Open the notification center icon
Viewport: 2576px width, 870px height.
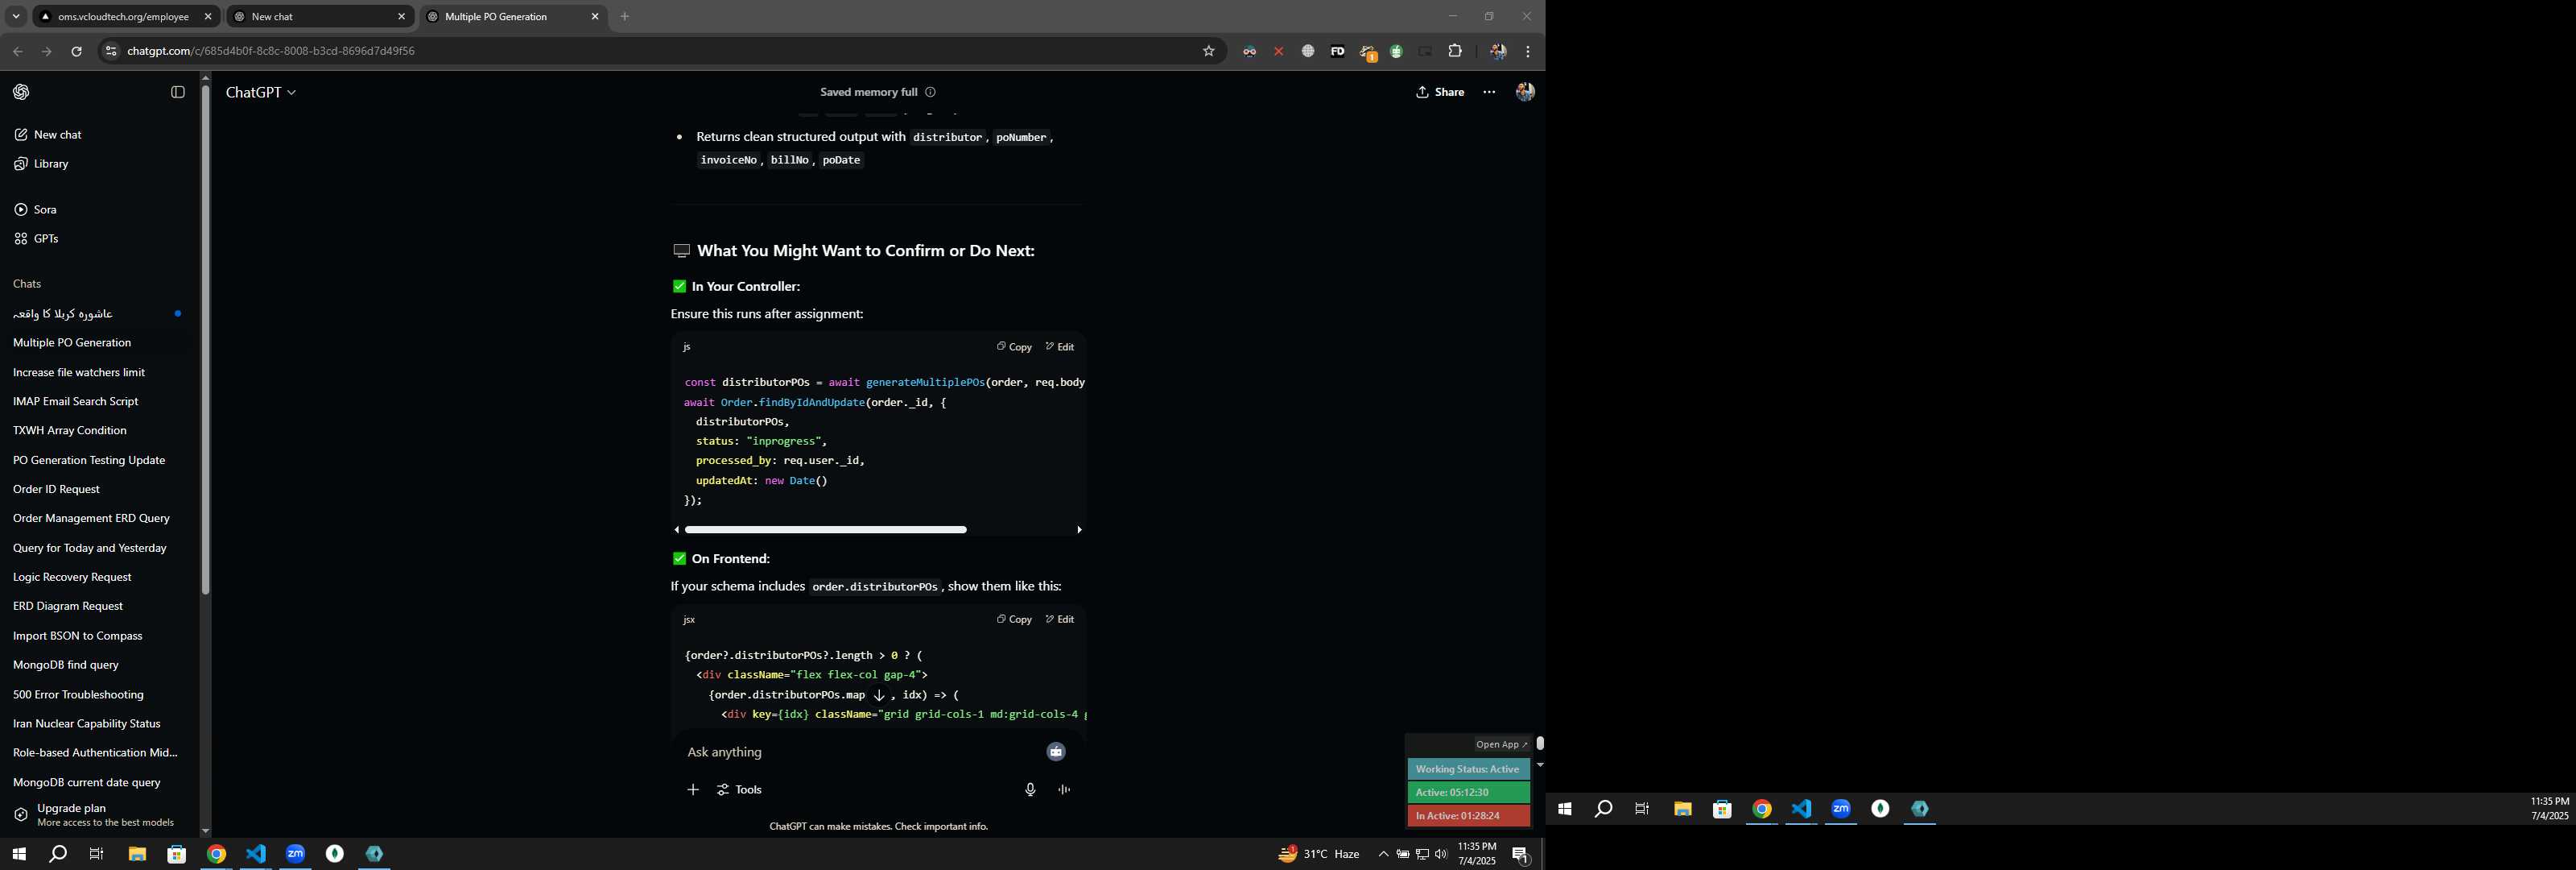(x=1520, y=854)
